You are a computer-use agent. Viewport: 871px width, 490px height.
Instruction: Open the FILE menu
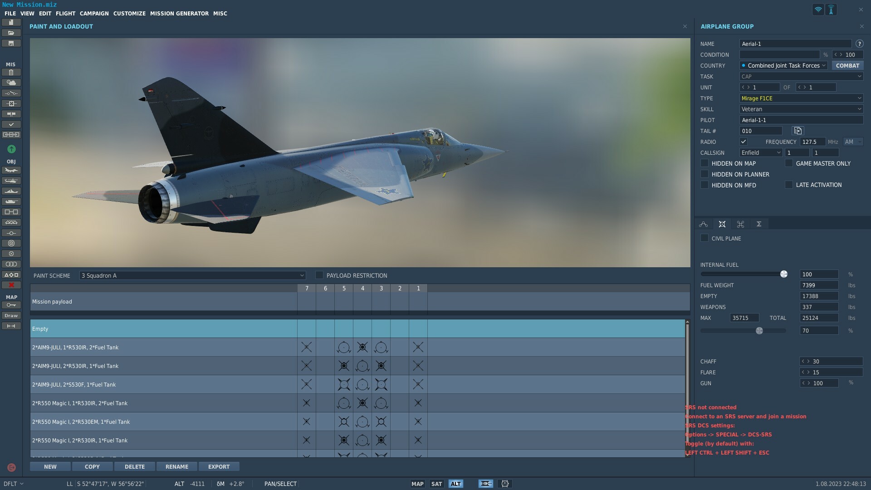10,14
